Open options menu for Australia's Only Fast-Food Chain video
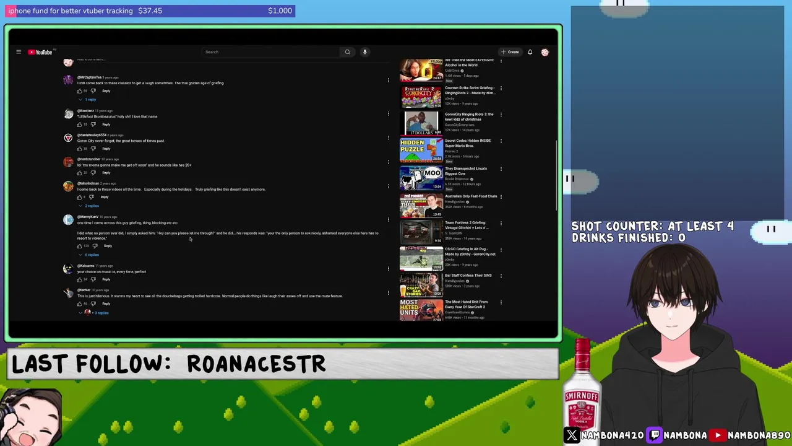Viewport: 792px width, 446px height. point(501,196)
